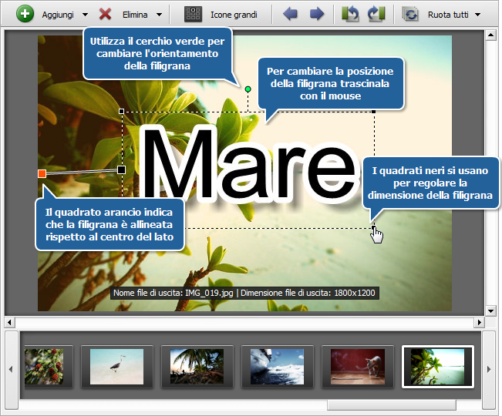Select the last highlighted leaves thumbnail

point(437,366)
